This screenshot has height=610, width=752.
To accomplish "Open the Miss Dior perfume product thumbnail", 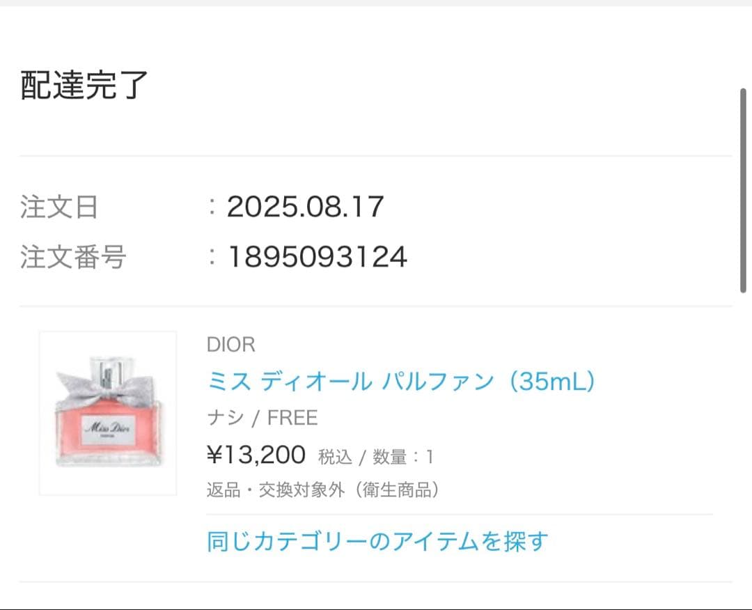I will coord(108,413).
